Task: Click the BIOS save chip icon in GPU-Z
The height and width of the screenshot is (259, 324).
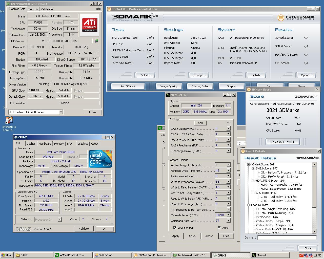Action: 96,41
